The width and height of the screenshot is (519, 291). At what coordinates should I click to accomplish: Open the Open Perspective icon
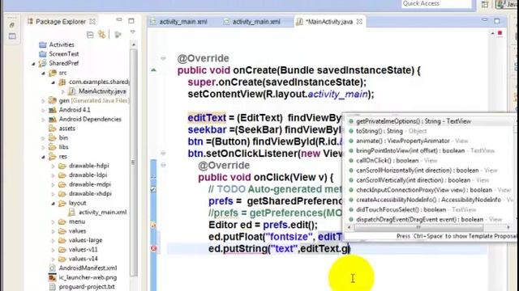(x=485, y=4)
